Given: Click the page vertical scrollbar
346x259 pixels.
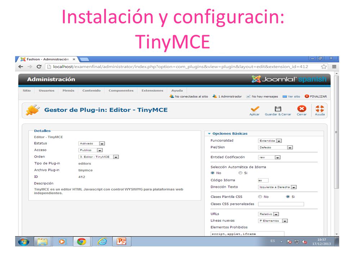Looking at the screenshot, I should [337, 132].
